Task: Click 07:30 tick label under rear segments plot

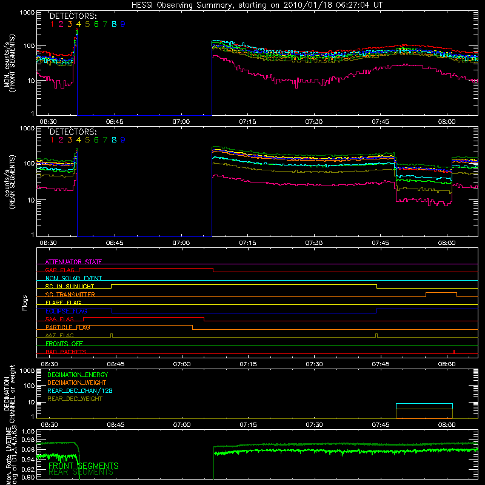Action: (314, 243)
